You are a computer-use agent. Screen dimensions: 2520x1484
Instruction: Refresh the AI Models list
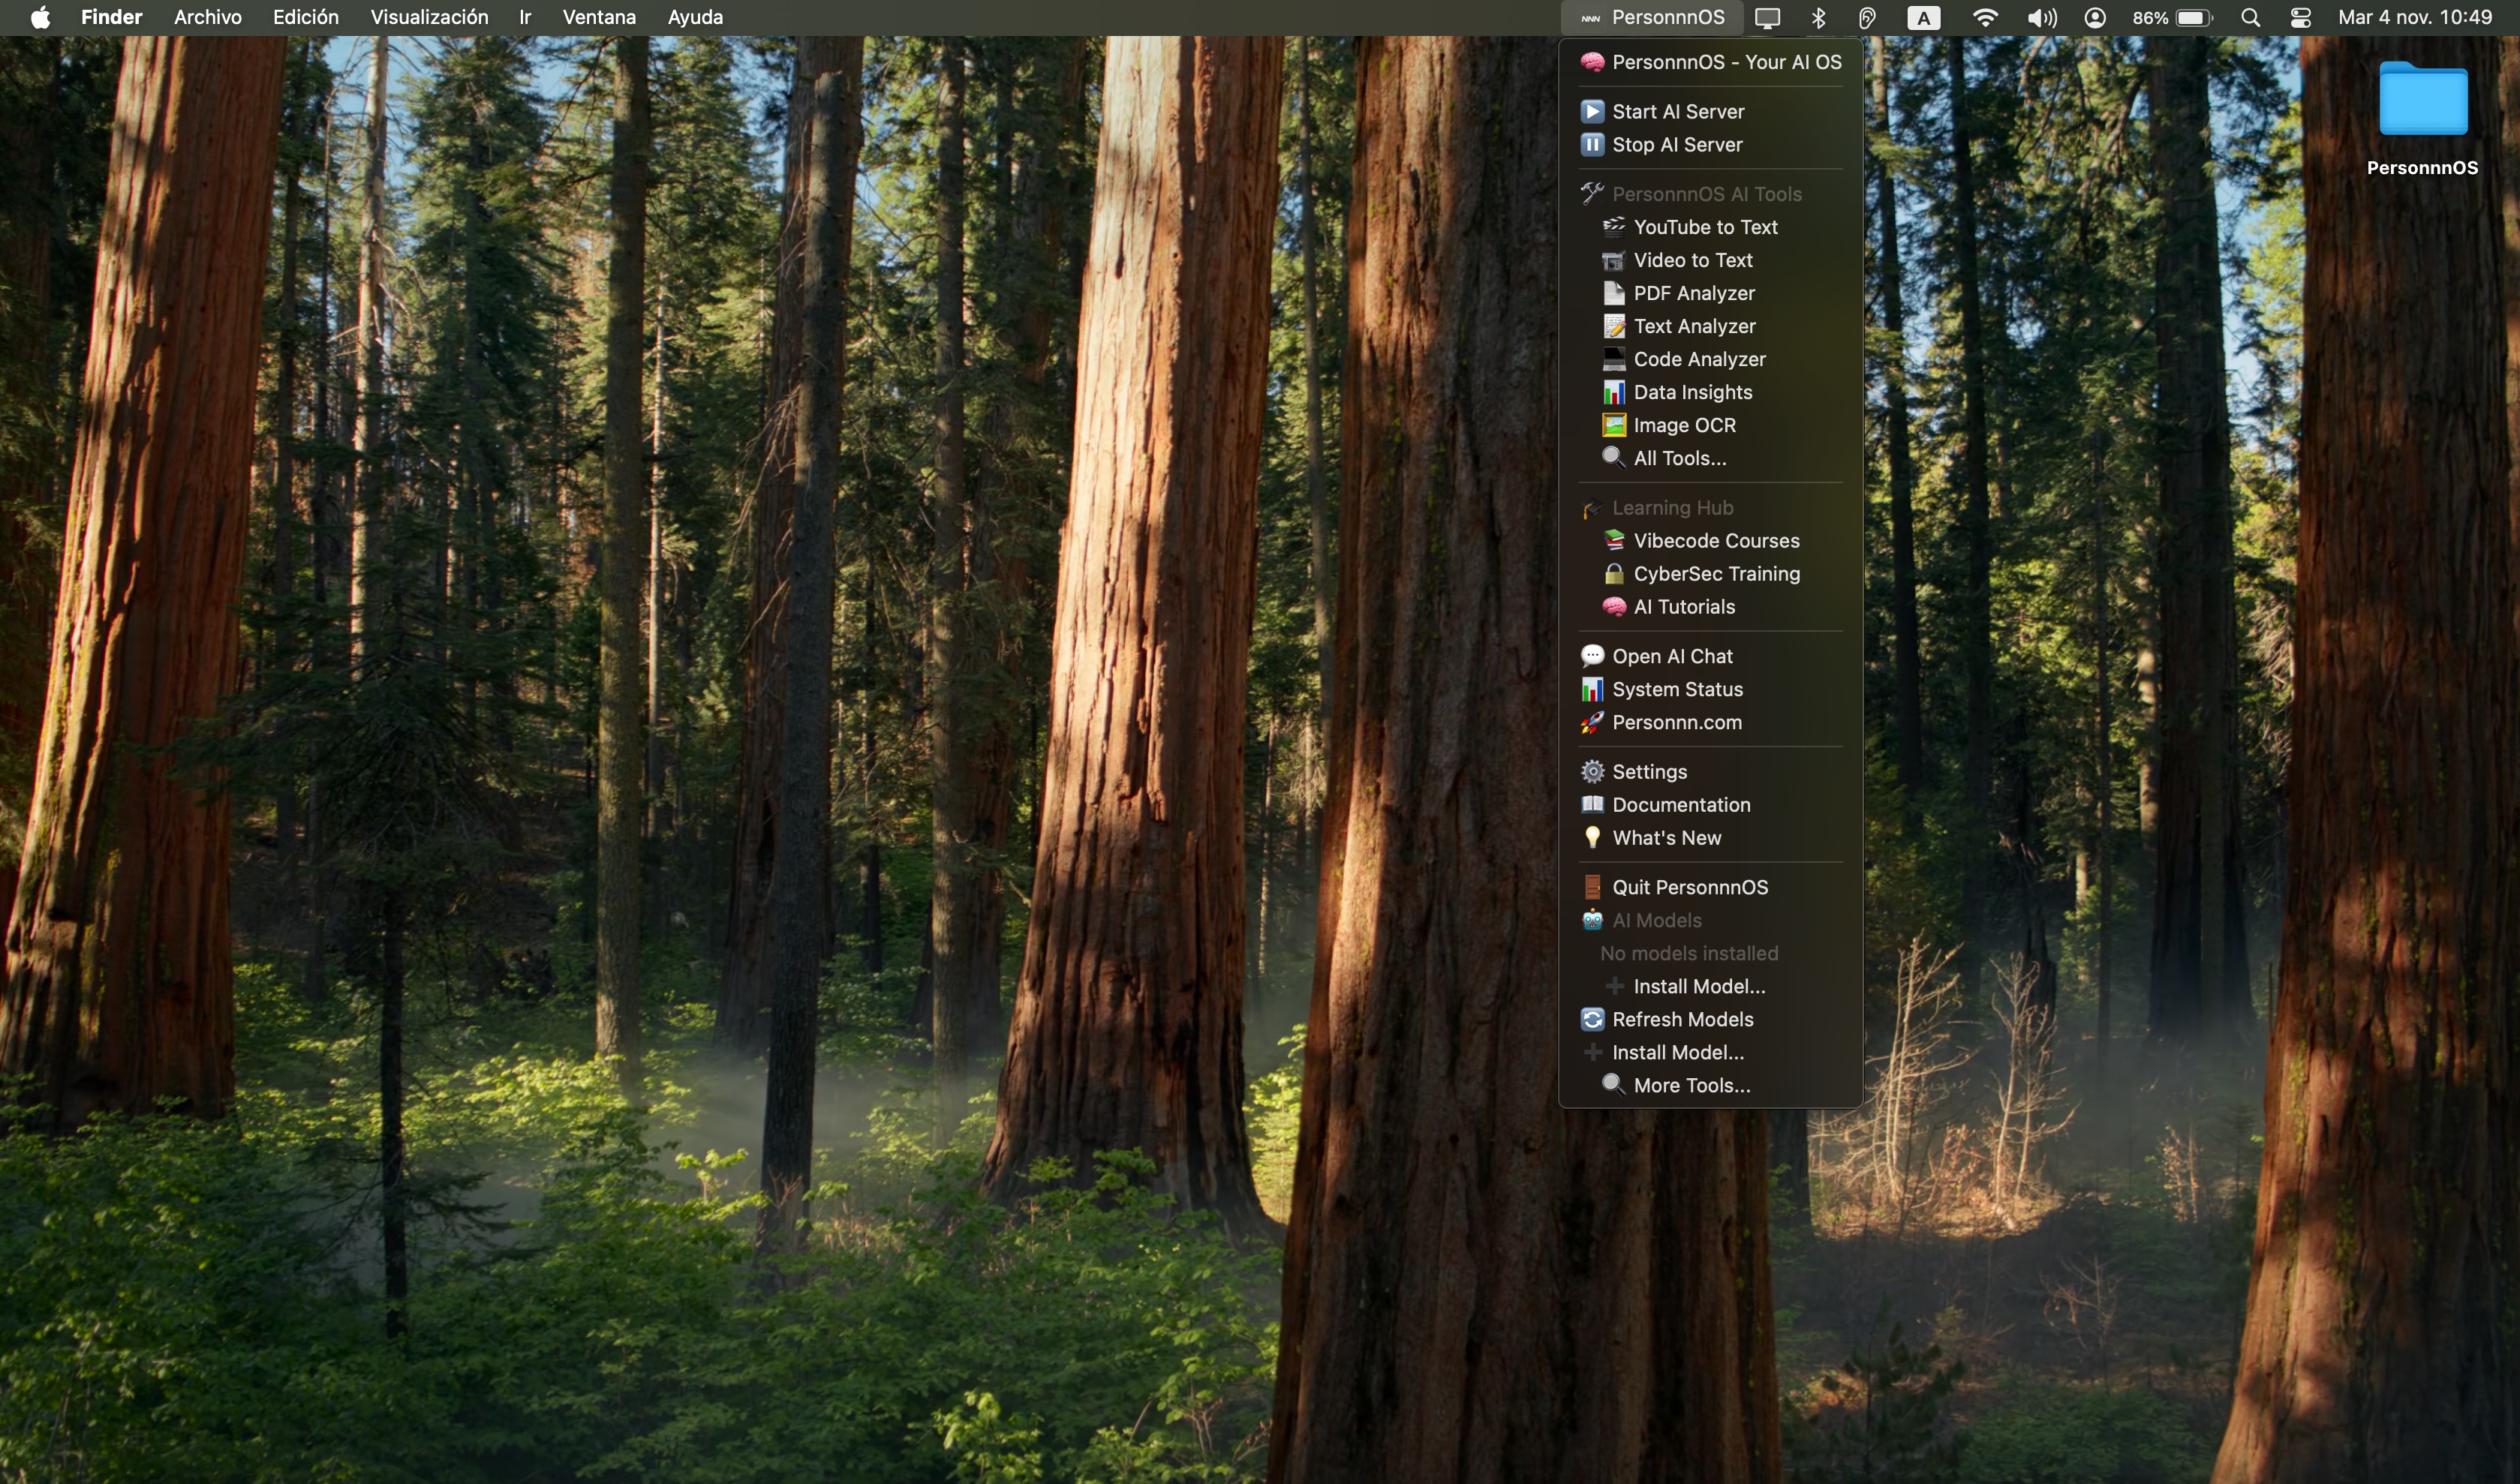point(1681,1019)
